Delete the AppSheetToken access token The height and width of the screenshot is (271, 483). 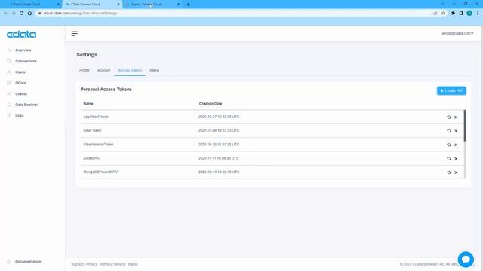456,117
